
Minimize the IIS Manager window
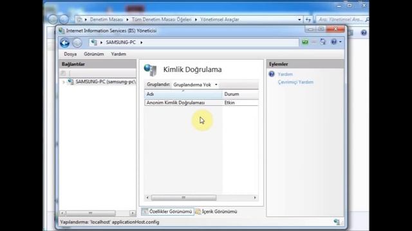pyautogui.click(x=310, y=29)
